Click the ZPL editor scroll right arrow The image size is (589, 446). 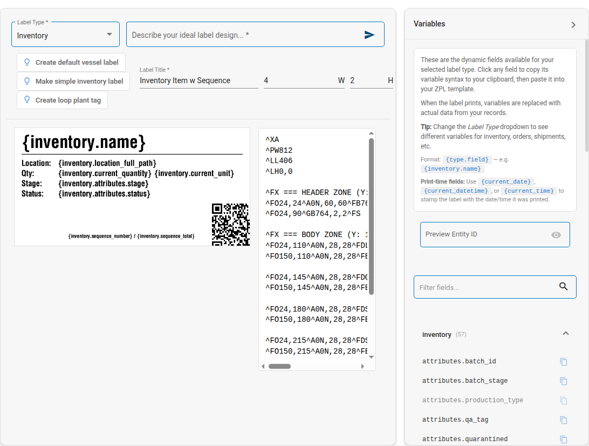362,366
